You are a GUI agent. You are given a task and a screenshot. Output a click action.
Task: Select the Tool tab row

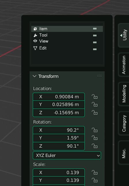[67, 35]
